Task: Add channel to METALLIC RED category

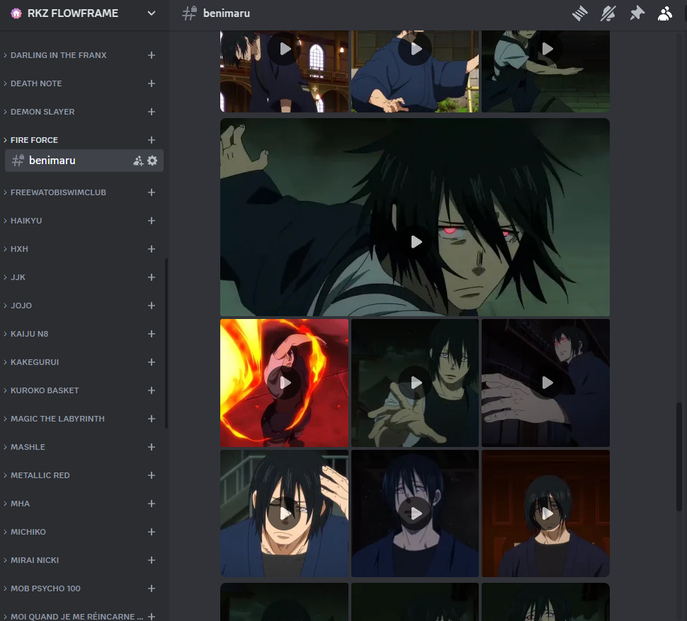Action: pos(152,475)
